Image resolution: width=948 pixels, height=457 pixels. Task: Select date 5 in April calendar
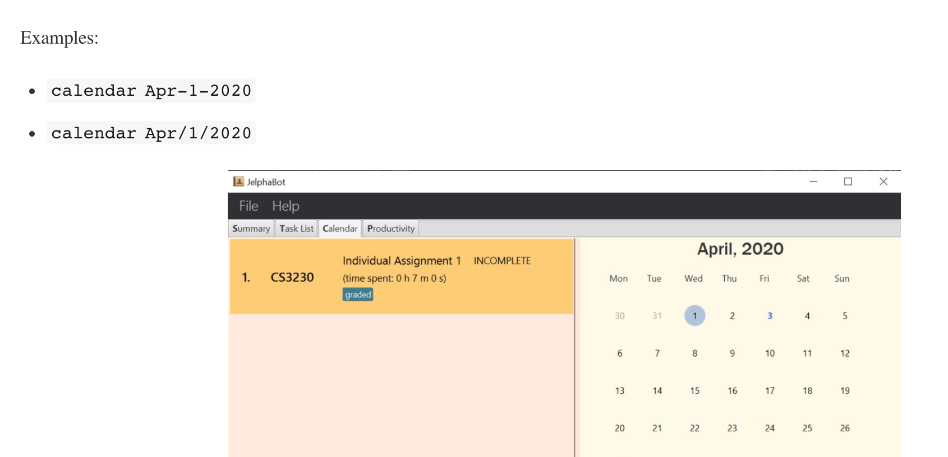tap(845, 316)
